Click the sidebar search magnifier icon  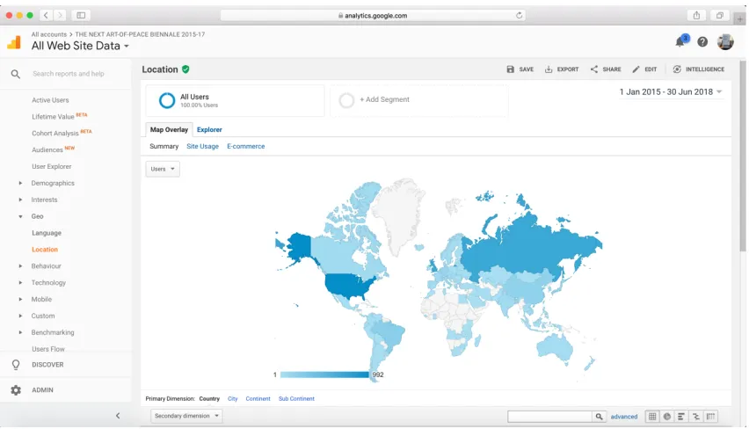16,74
